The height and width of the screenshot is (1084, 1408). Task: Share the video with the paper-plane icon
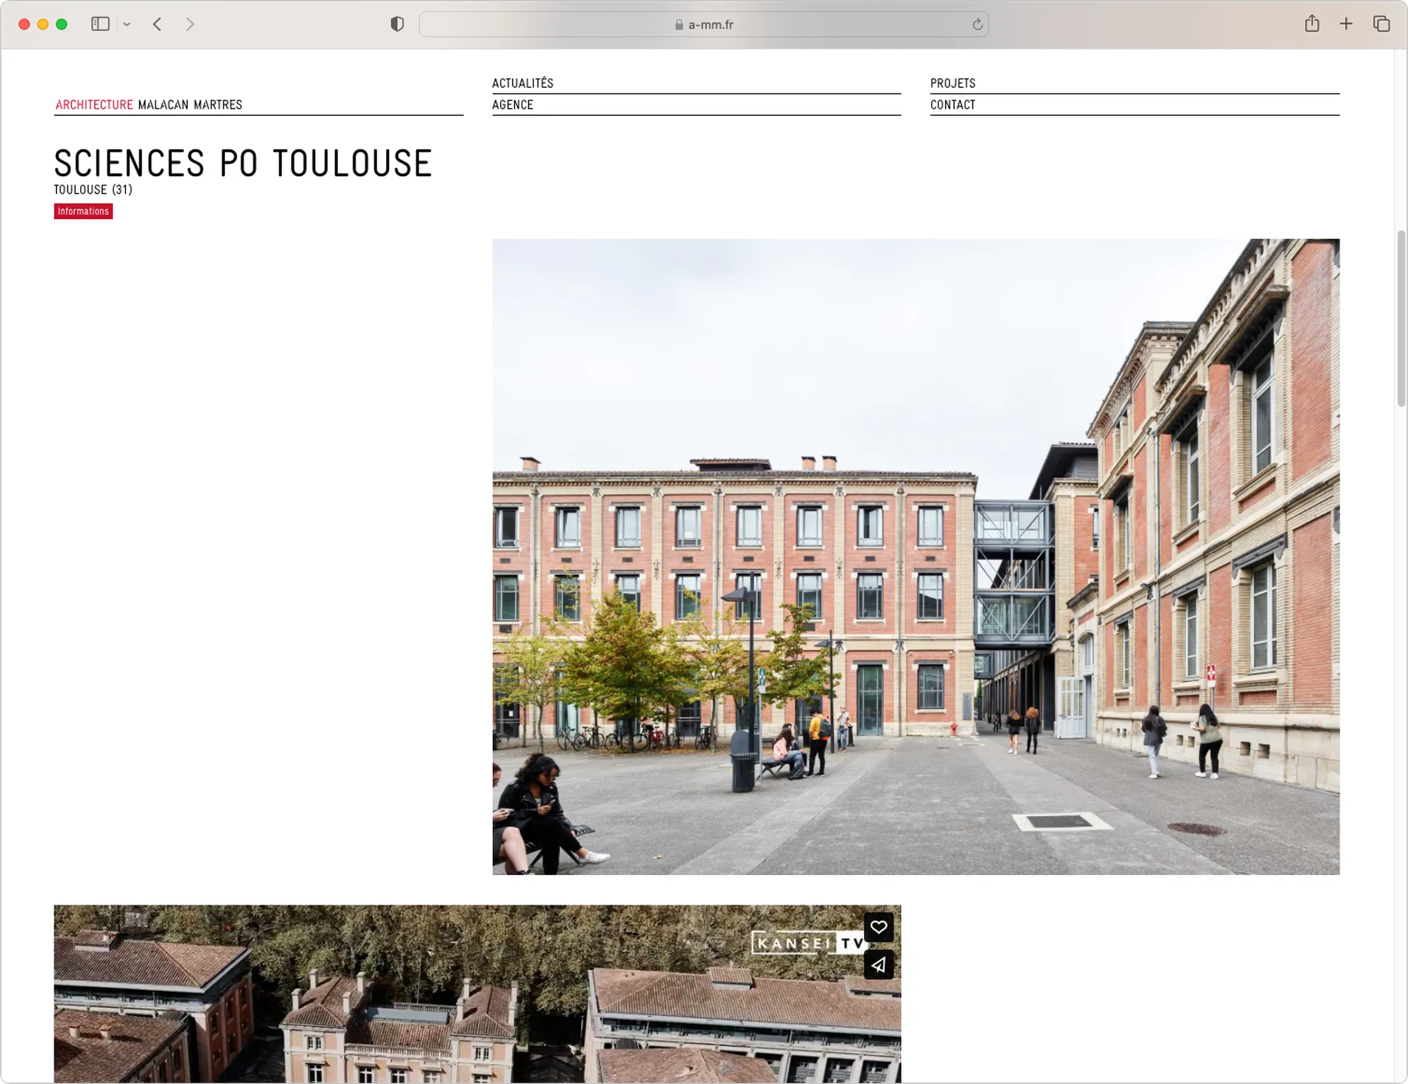(x=878, y=964)
